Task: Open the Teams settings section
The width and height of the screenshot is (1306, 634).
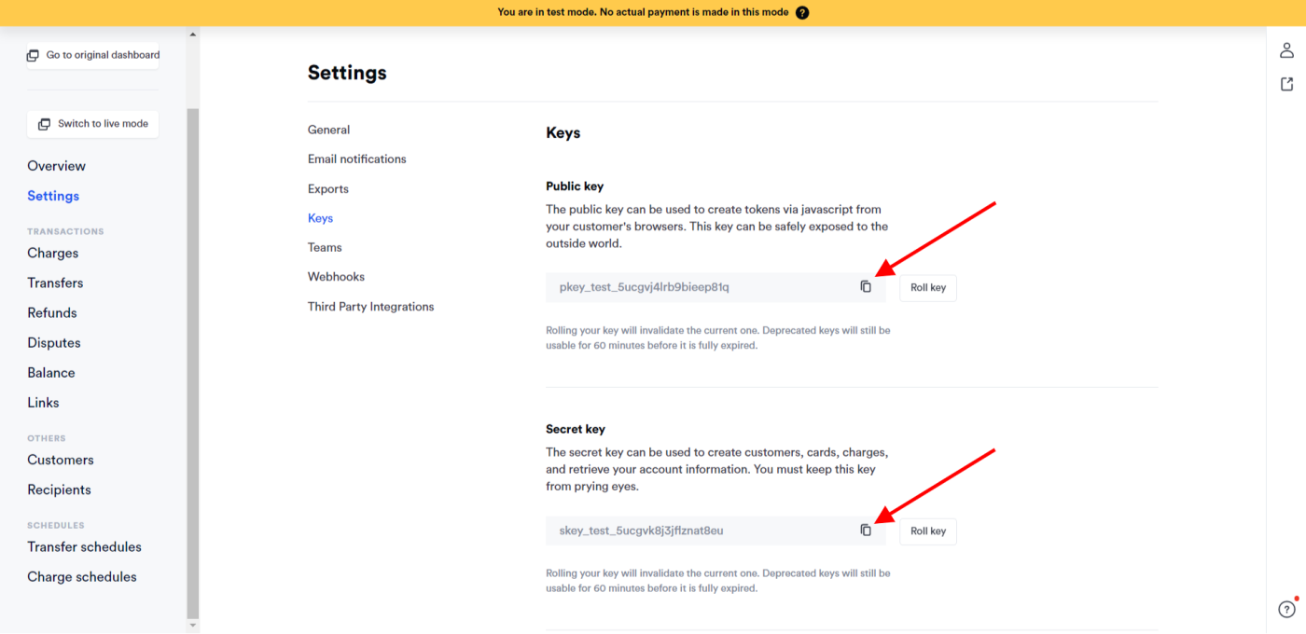Action: tap(325, 247)
